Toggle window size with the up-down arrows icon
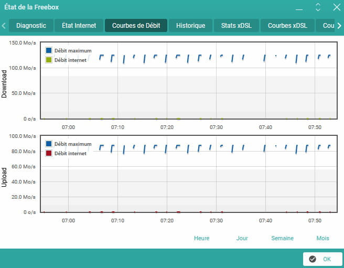The height and width of the screenshot is (268, 344). [318, 7]
